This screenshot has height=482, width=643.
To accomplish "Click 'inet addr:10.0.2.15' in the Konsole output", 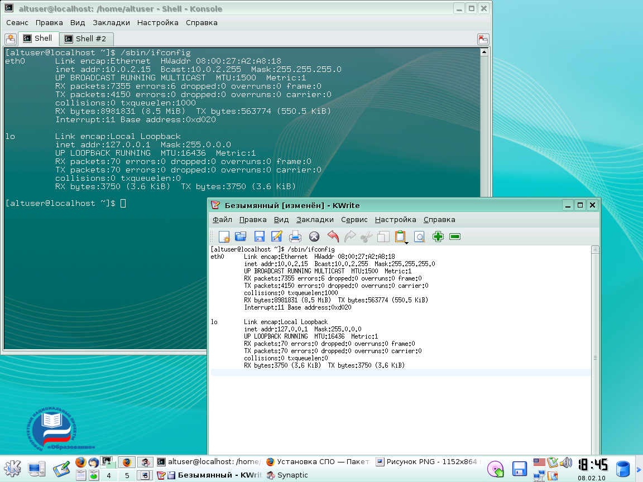I will tap(103, 69).
